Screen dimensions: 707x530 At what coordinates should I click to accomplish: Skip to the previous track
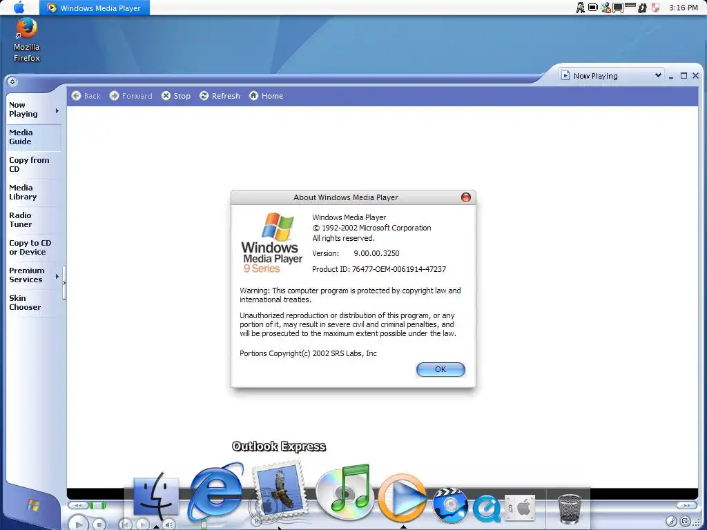(x=126, y=524)
